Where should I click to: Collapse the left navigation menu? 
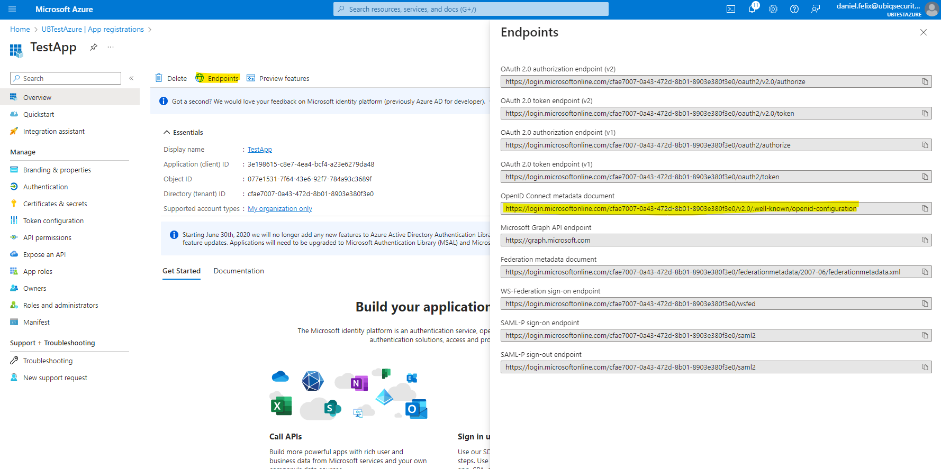point(131,78)
